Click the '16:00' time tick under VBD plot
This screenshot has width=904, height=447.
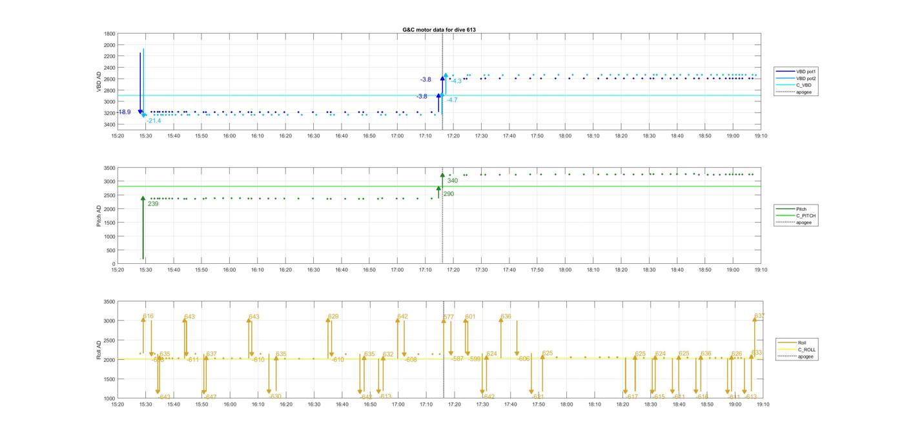(229, 135)
